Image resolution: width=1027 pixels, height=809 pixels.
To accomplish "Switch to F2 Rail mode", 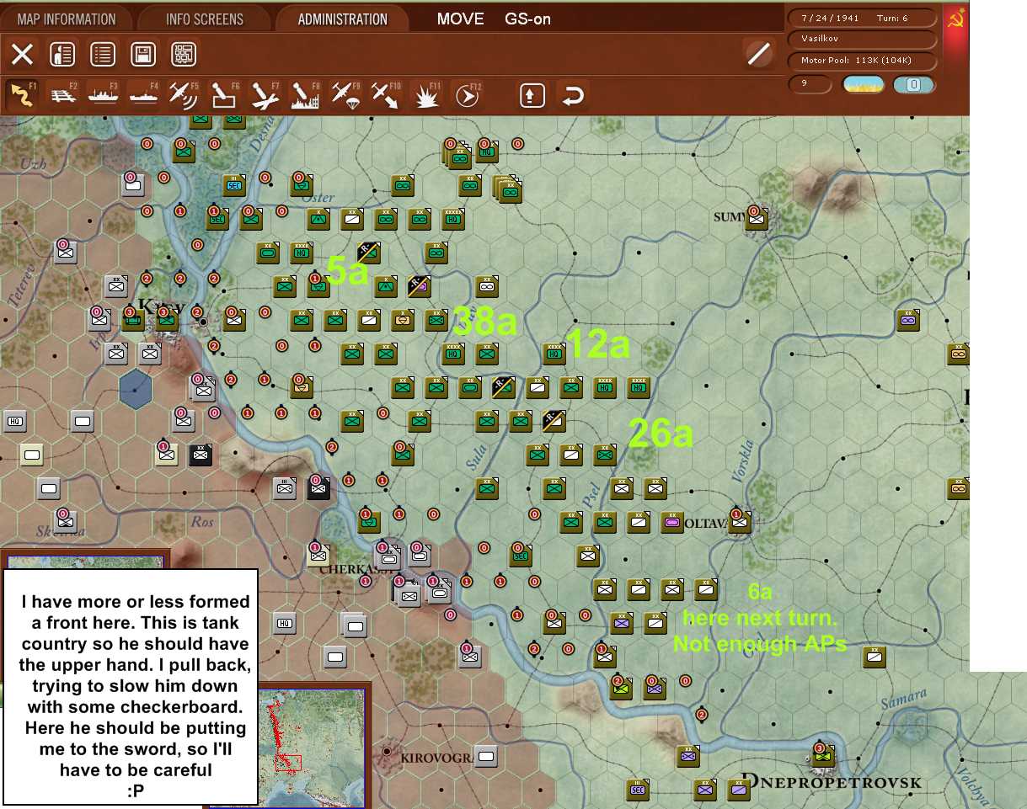I will pos(63,95).
